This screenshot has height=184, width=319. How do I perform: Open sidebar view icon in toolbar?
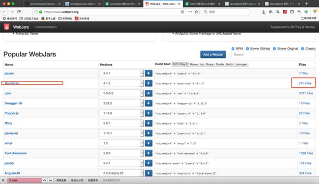click(x=292, y=12)
